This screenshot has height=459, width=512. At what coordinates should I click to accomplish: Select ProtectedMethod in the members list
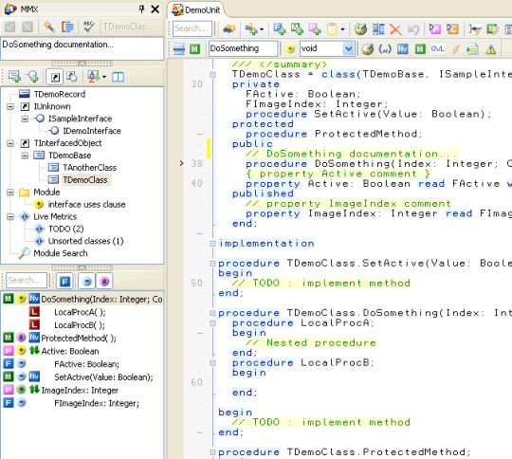tap(79, 339)
